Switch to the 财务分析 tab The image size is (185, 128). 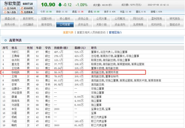(10, 25)
